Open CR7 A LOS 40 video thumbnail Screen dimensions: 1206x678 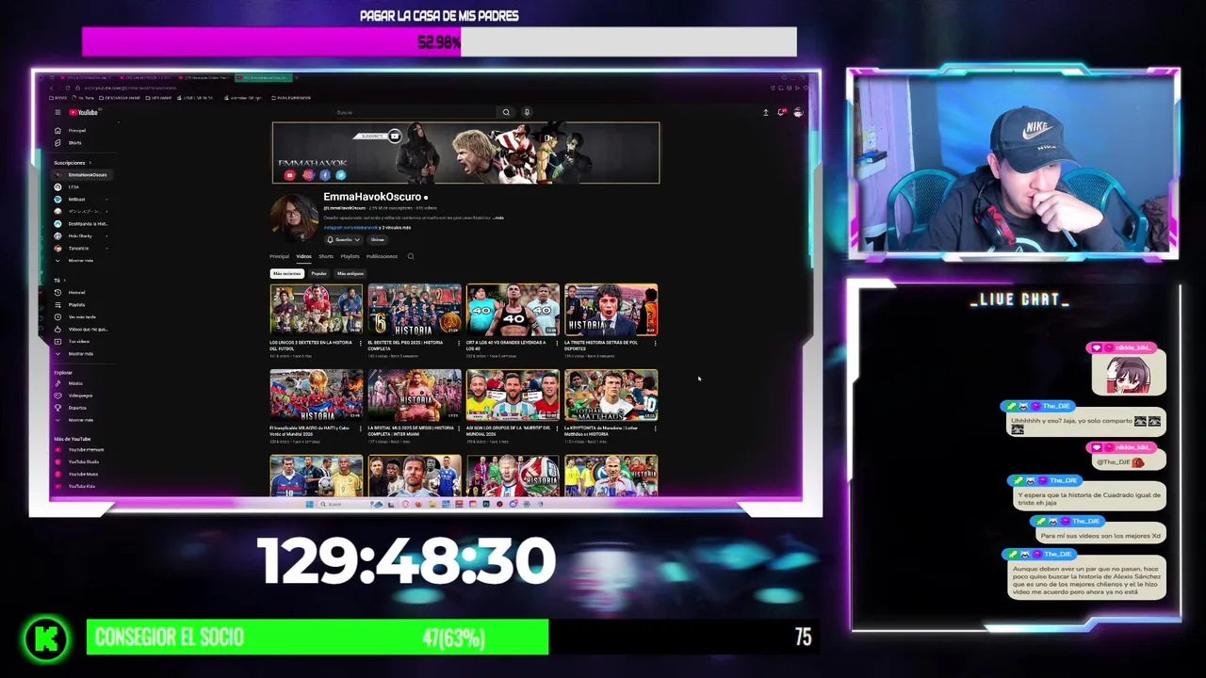click(513, 309)
